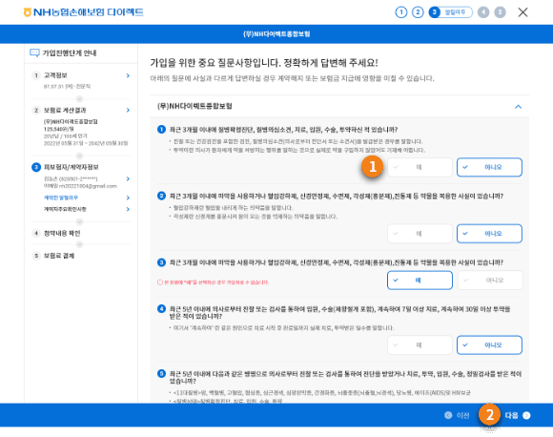The height and width of the screenshot is (437, 553).
Task: Answer 예 to question 4 about hospitalization
Action: [420, 345]
